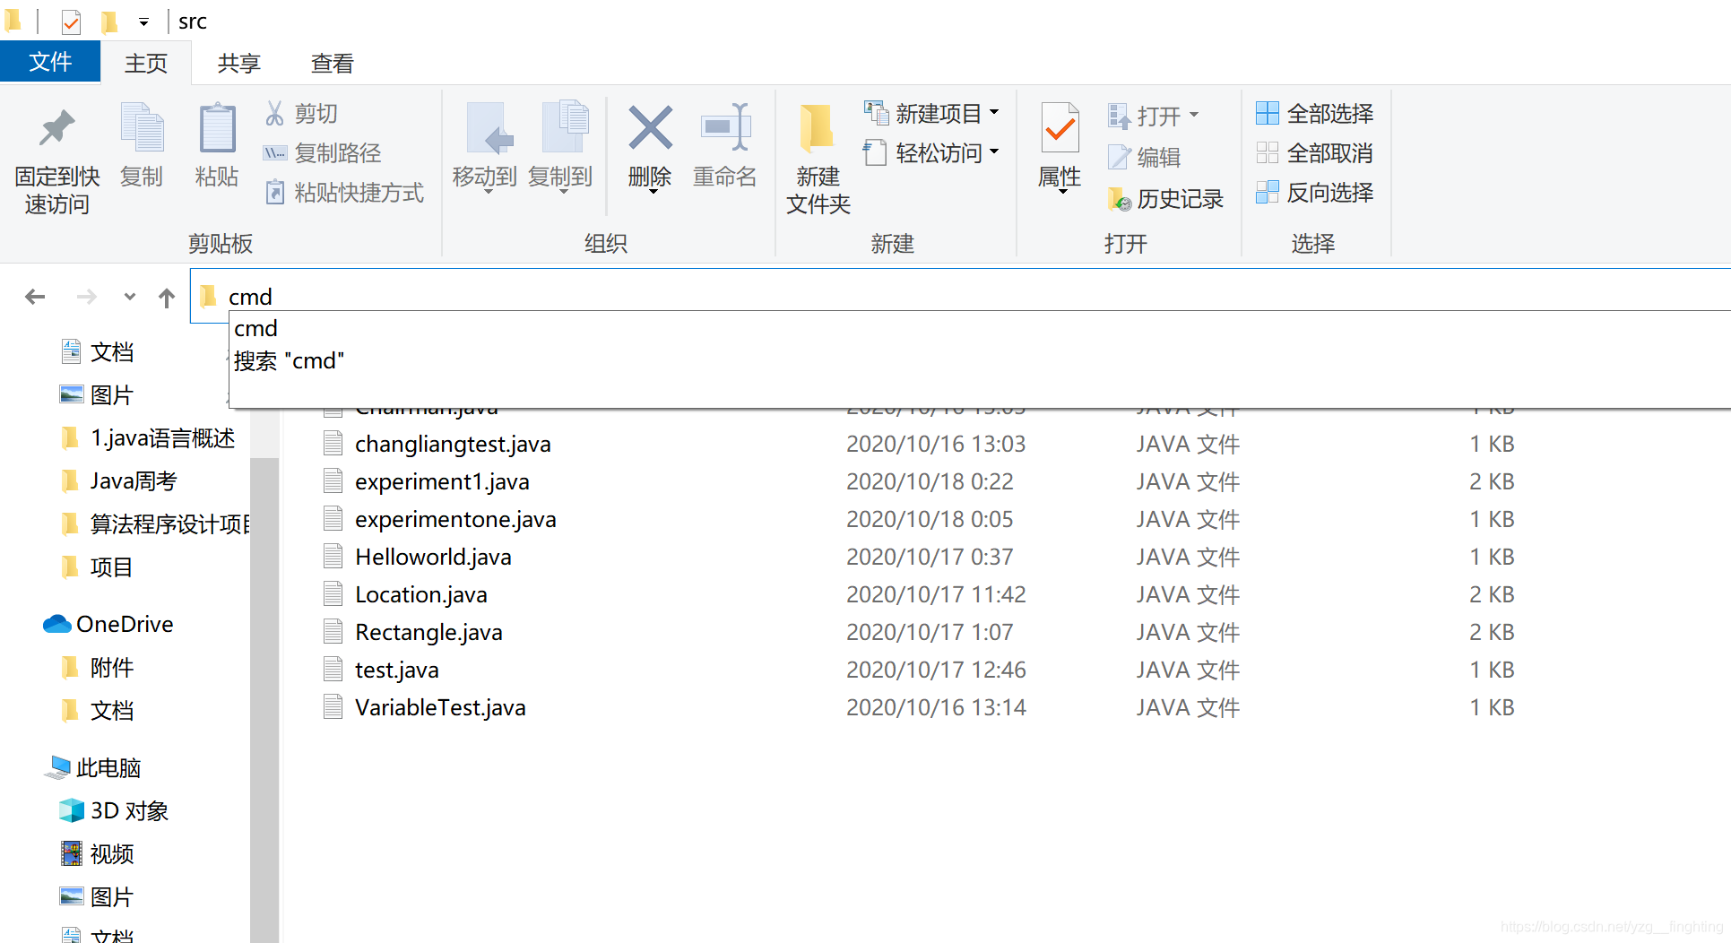The image size is (1731, 943).
Task: Open Java周考 folder in sidebar
Action: click(119, 481)
